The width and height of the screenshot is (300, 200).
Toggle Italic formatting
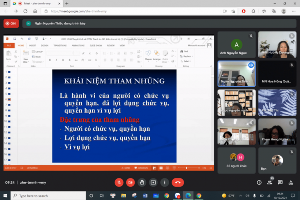coord(56,60)
